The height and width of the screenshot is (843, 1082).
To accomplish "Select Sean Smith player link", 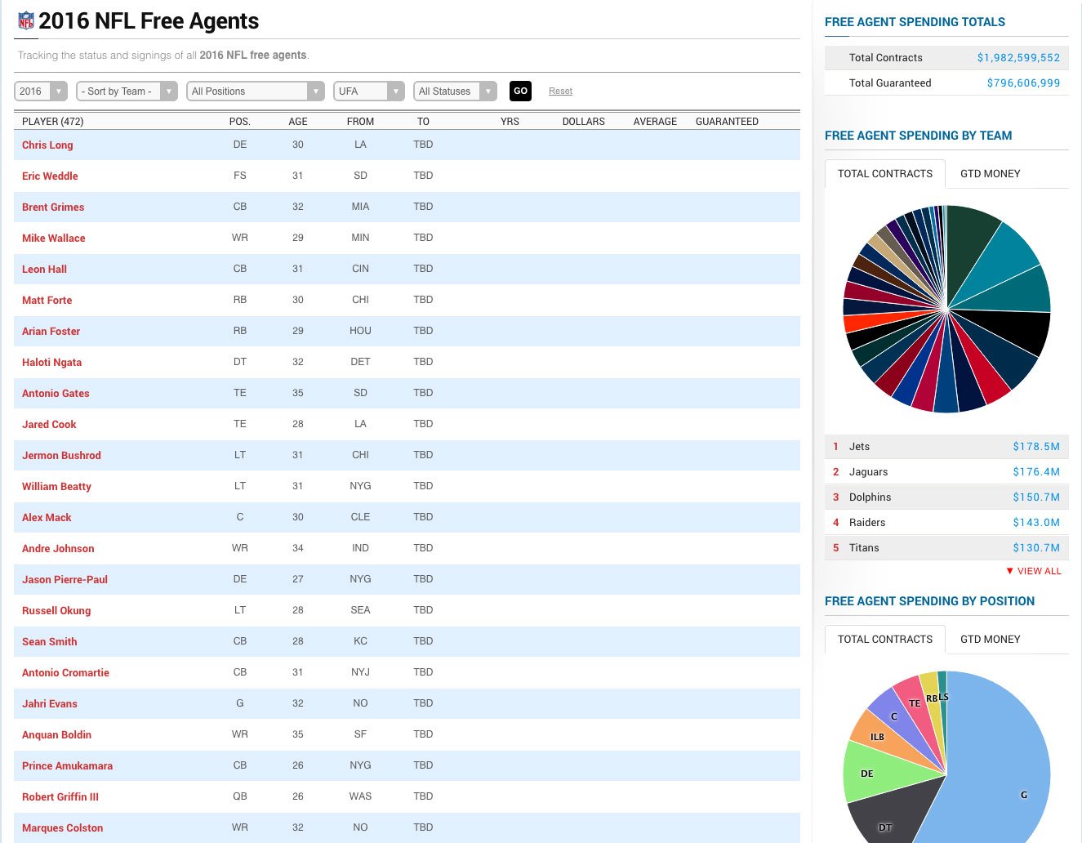I will 49,641.
